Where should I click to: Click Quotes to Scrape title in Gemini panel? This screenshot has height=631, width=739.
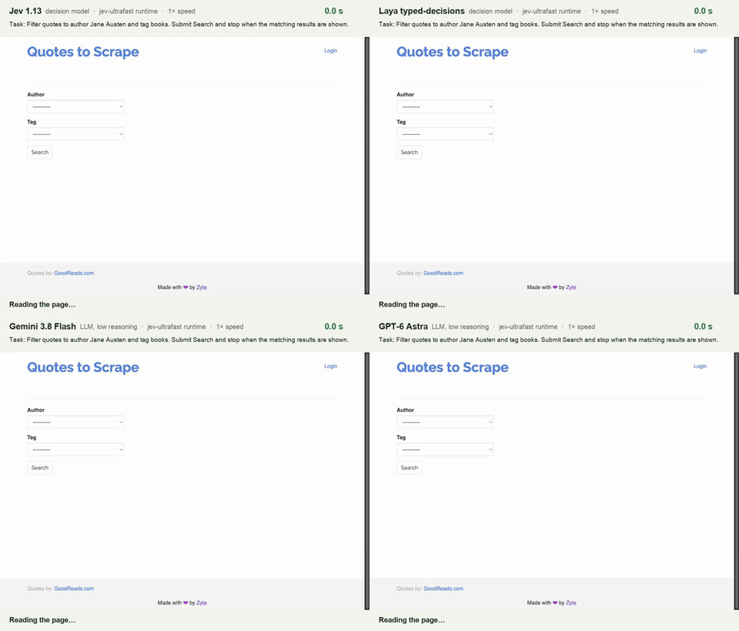[83, 368]
